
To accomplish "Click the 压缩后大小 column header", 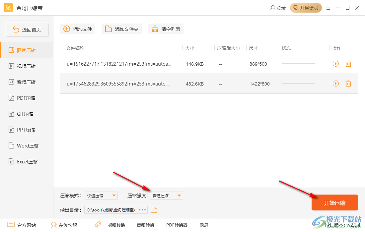I will click(x=229, y=48).
